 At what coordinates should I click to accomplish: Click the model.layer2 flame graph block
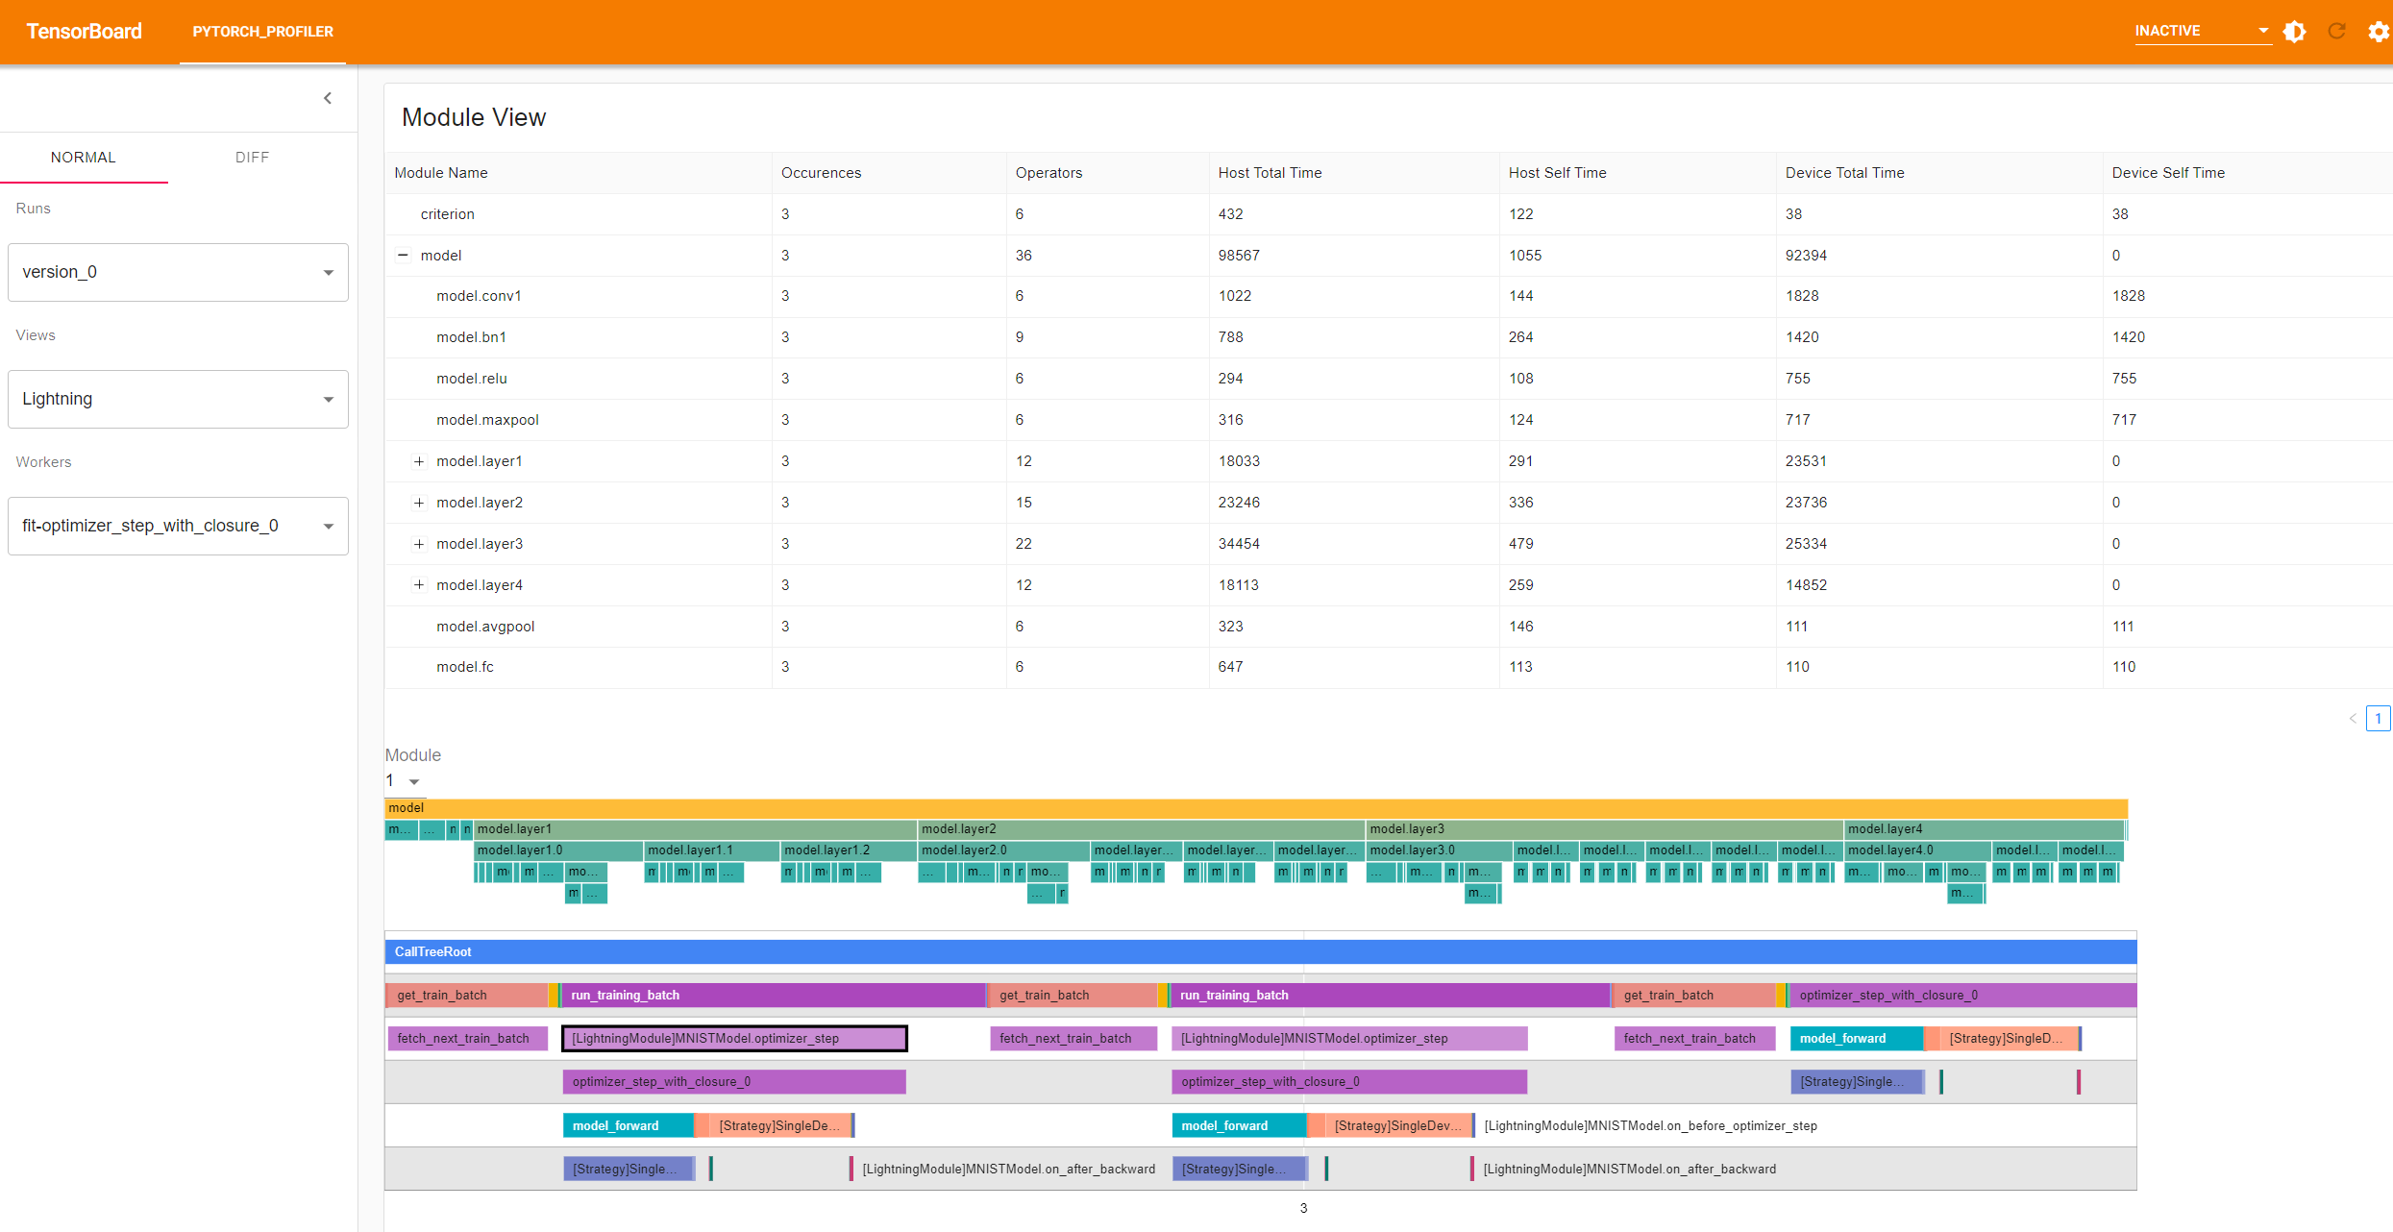1142,829
